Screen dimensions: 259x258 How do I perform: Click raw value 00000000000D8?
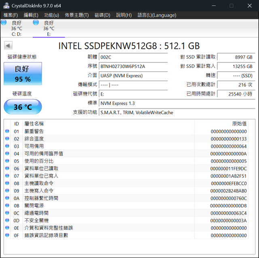click(x=228, y=206)
